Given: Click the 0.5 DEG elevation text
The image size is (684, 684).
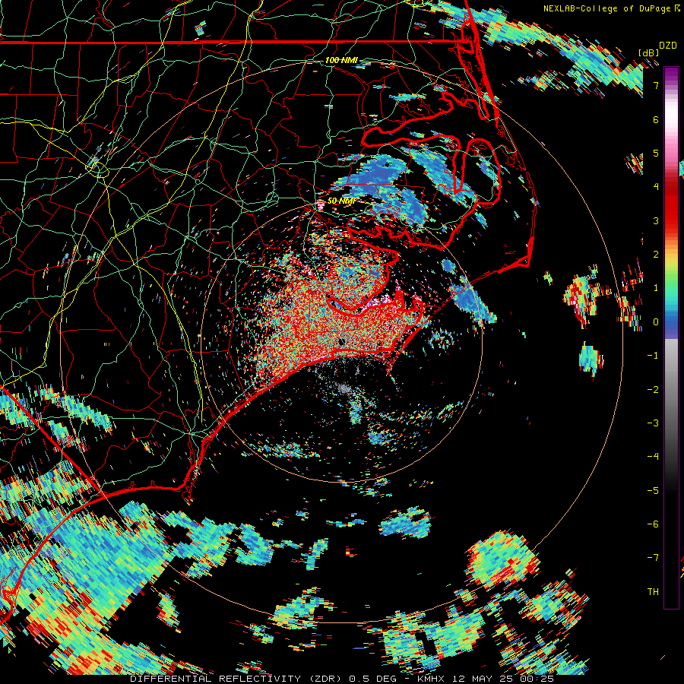Looking at the screenshot, I should 373,679.
